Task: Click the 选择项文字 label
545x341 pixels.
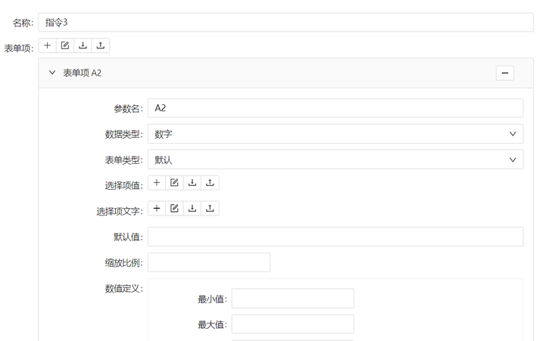Action: coord(120,211)
